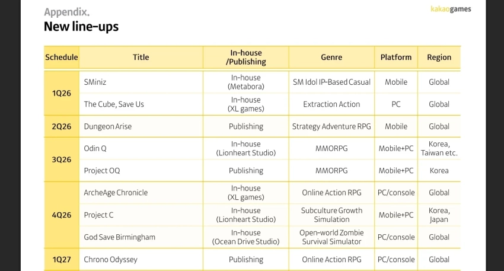The width and height of the screenshot is (504, 271).
Task: Click the 4Q26 schedule cell
Action: point(62,215)
